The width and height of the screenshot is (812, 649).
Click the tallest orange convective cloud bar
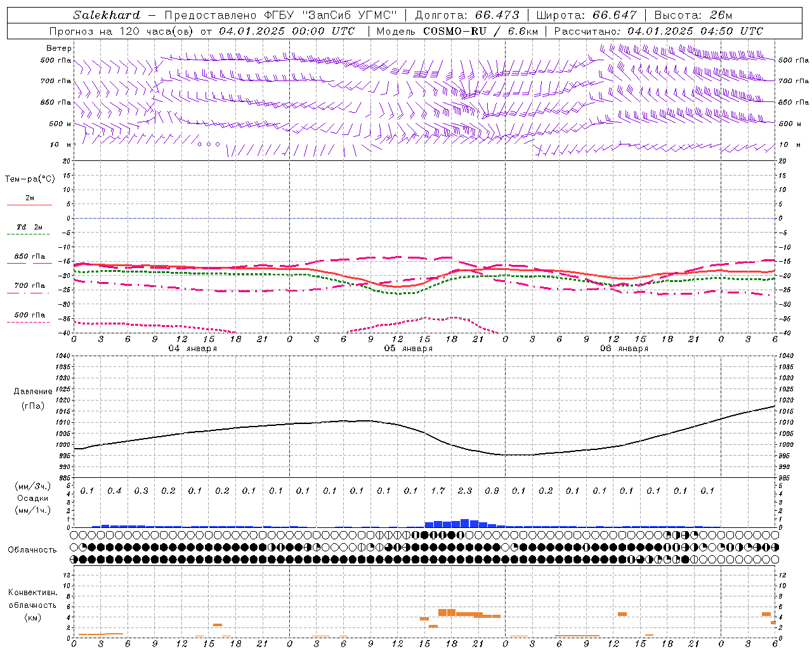click(x=447, y=612)
